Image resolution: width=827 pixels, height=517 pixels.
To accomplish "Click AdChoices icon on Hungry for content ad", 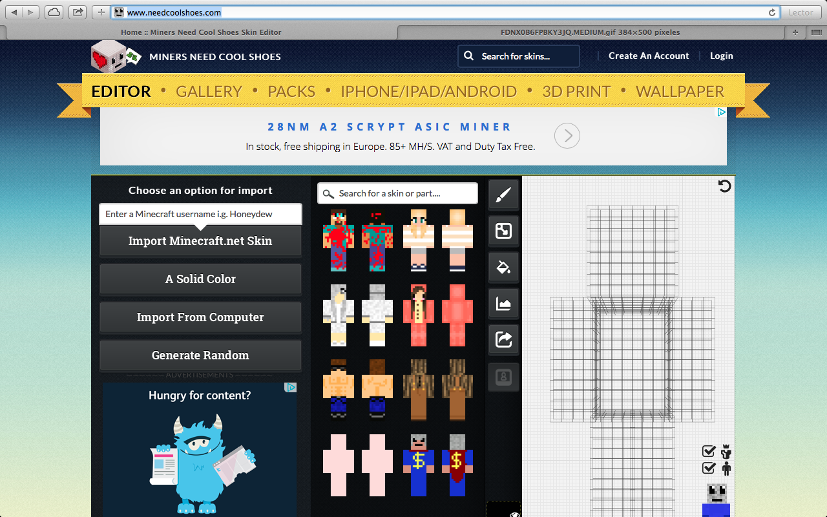I will point(291,388).
